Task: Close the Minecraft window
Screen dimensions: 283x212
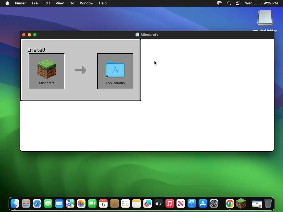Action: tap(24, 35)
